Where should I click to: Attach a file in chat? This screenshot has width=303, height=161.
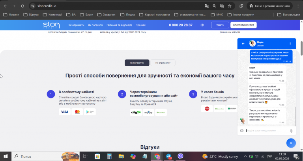[291, 131]
